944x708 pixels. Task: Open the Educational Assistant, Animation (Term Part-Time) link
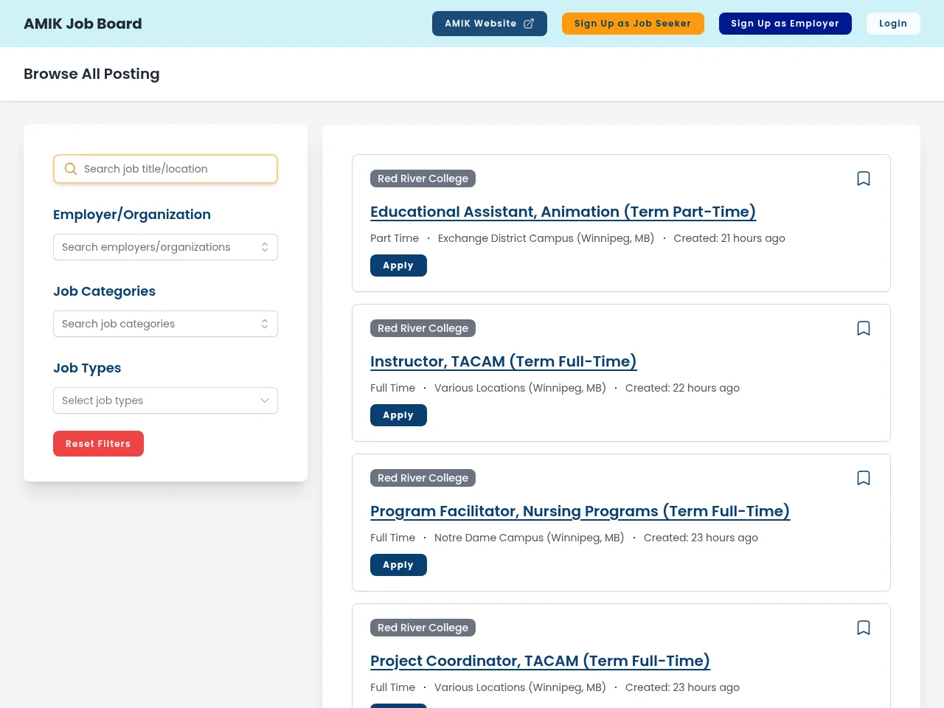(563, 212)
